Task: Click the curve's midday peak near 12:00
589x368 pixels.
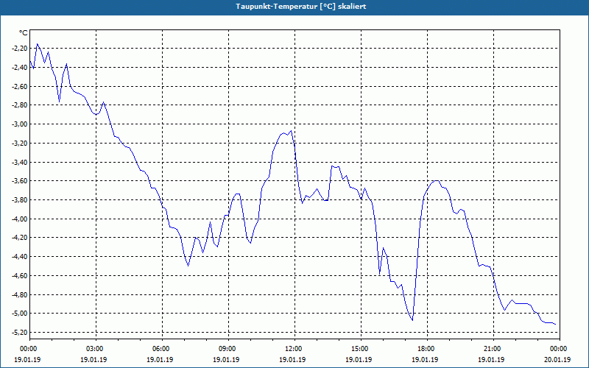Action: click(x=291, y=131)
